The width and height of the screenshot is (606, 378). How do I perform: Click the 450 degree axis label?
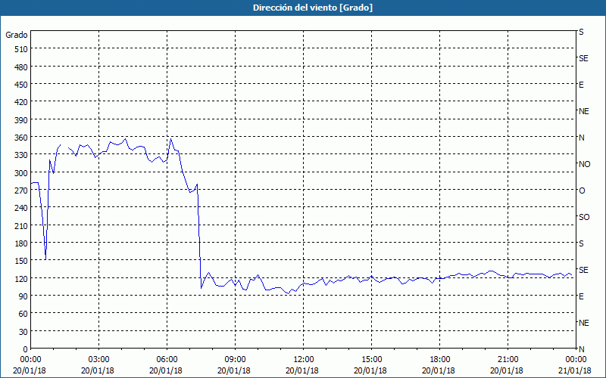[x=21, y=85]
